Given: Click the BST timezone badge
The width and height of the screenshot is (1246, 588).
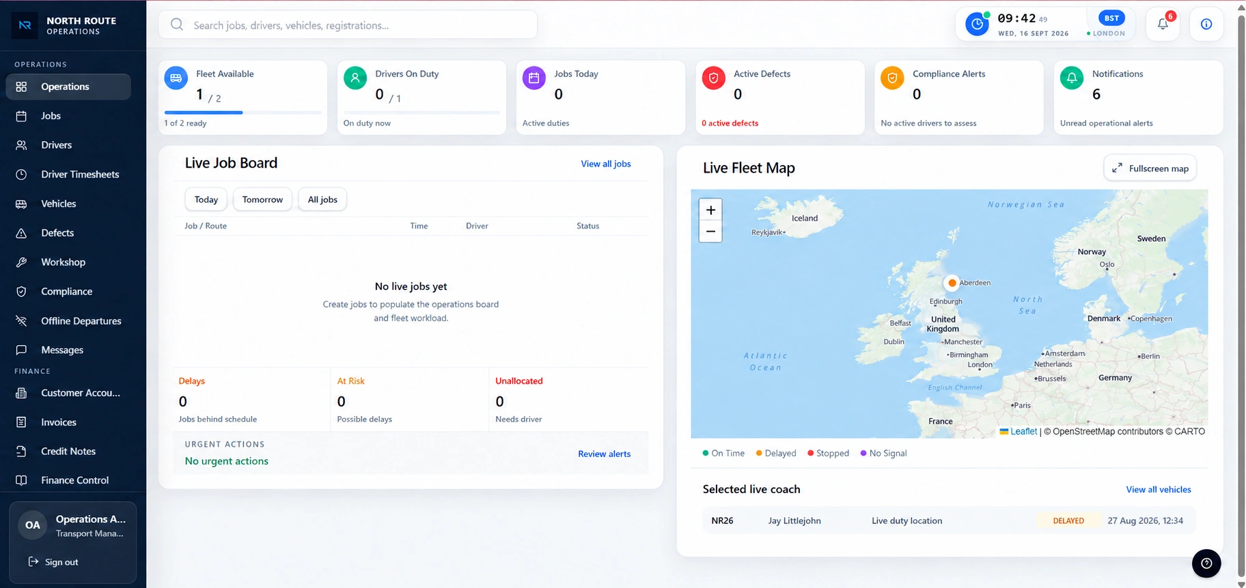Looking at the screenshot, I should tap(1111, 18).
